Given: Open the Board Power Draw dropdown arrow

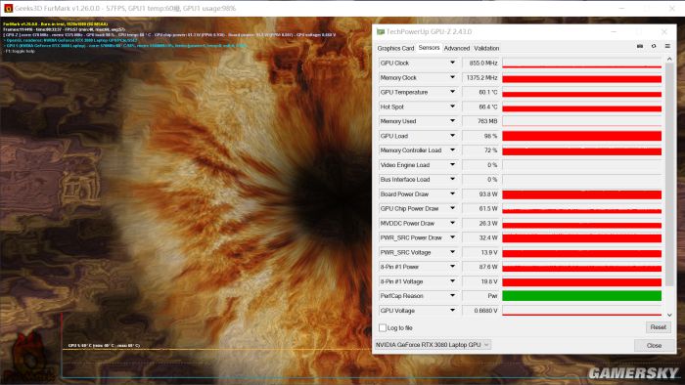Looking at the screenshot, I should coord(452,194).
